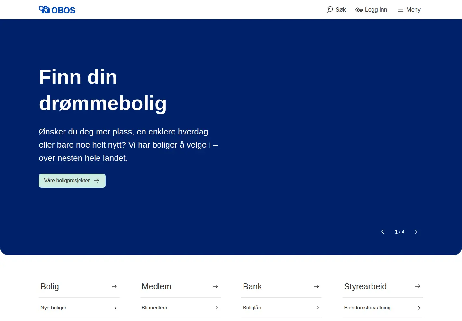Screen dimensions: 462x321
Task: Open the Bank section link
Action: (281, 286)
